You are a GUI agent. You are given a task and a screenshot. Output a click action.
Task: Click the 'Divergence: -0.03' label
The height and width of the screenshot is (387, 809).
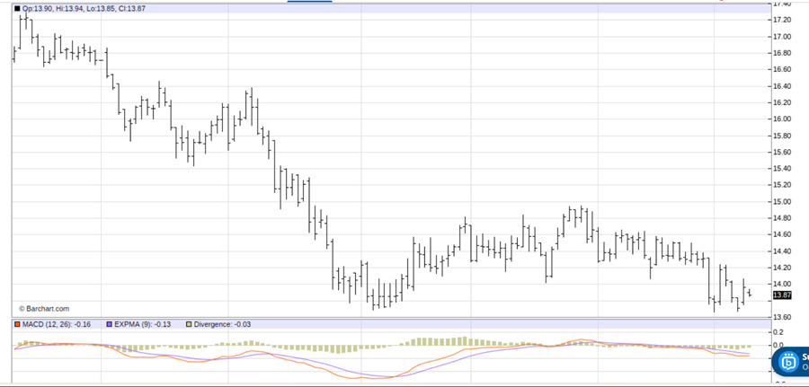point(221,325)
